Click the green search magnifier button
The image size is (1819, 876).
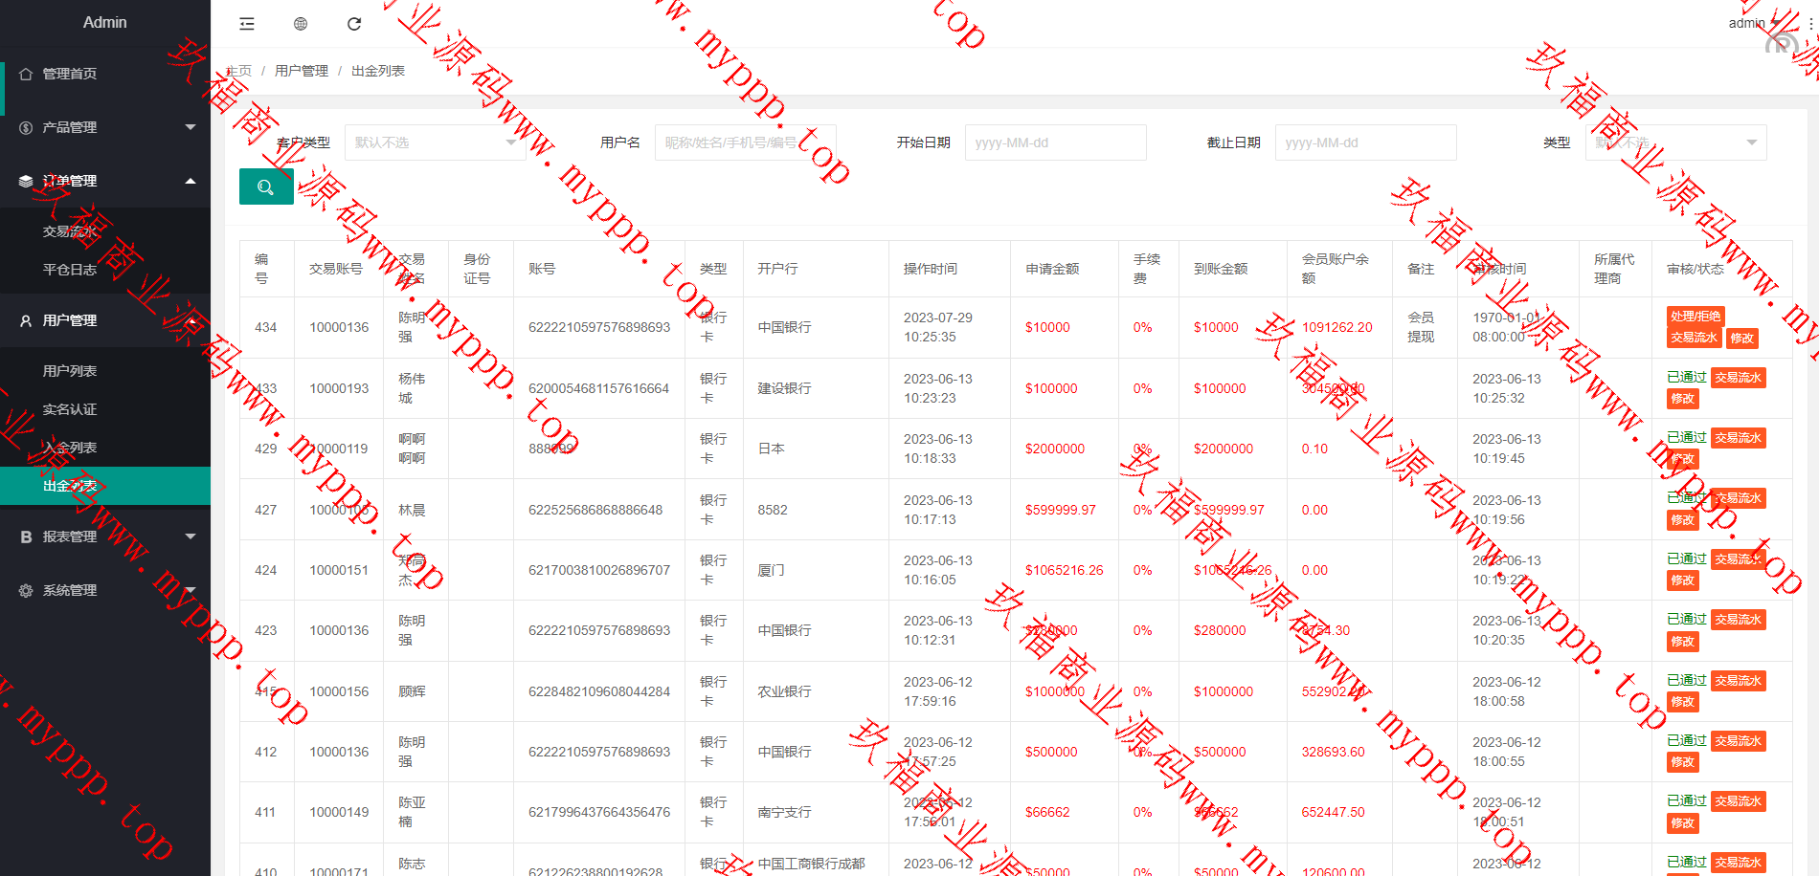[x=266, y=187]
